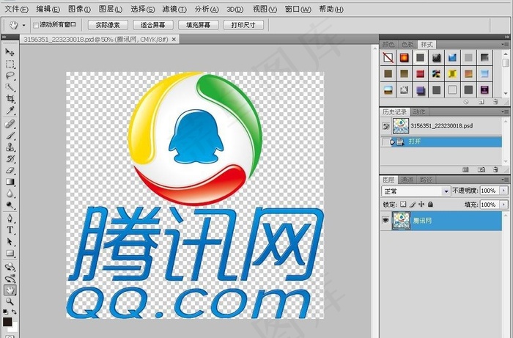Select the Eraser tool

pos(10,171)
